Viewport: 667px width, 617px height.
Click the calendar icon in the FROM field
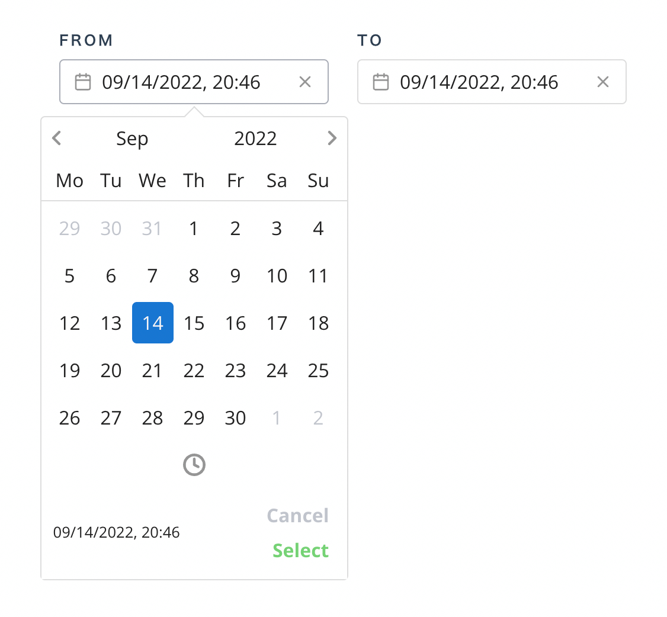click(82, 81)
